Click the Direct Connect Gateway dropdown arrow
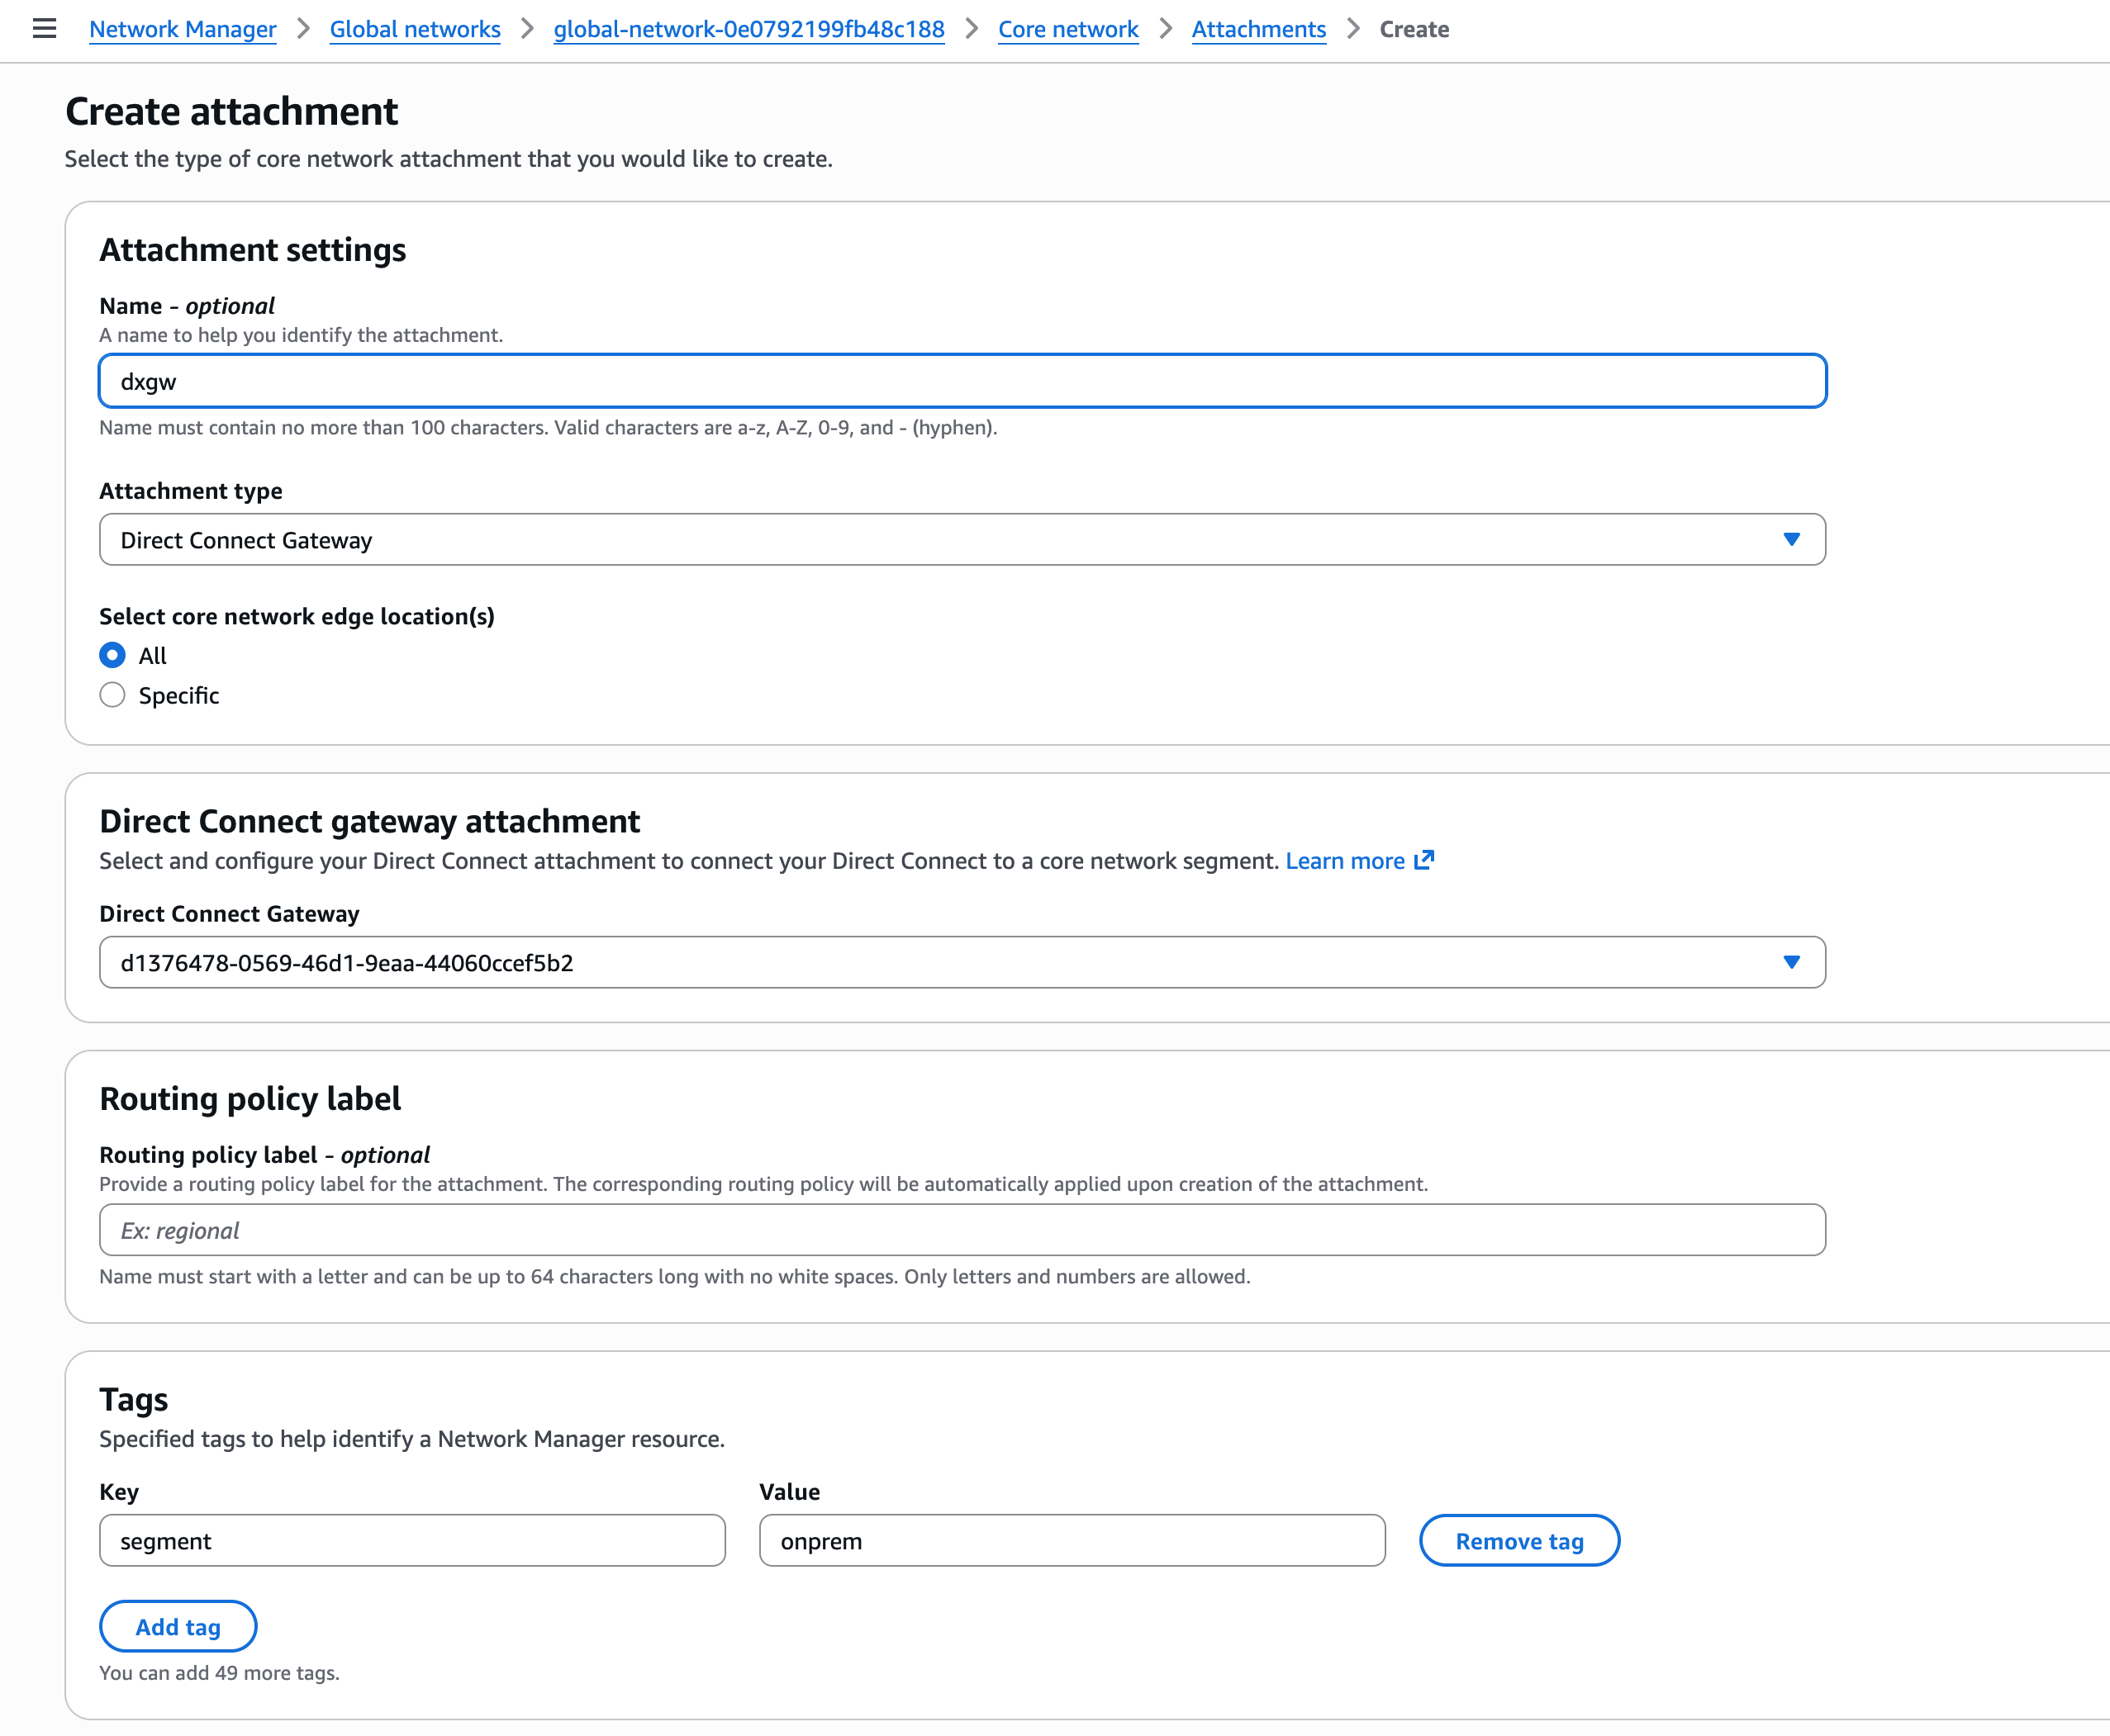This screenshot has width=2110, height=1736. (1791, 963)
